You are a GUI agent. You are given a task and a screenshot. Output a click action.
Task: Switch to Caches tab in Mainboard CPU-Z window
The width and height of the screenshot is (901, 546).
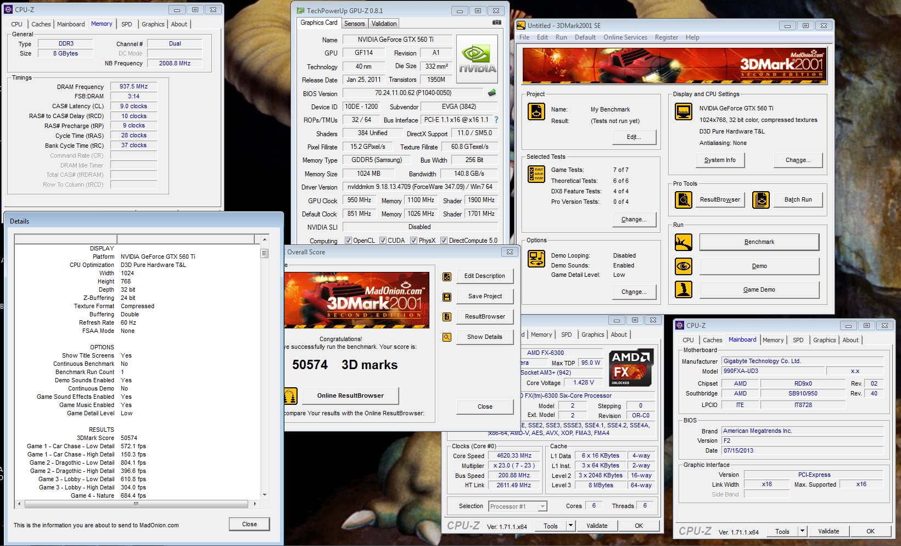click(713, 340)
